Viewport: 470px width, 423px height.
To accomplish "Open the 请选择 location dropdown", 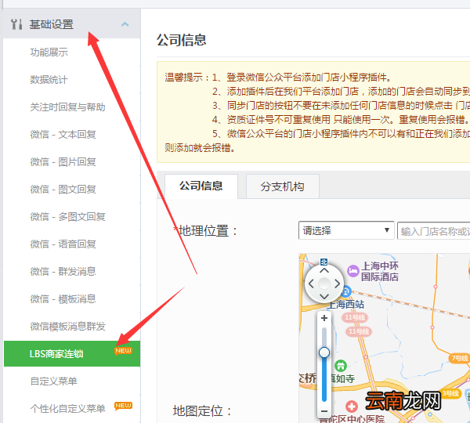I will (x=346, y=230).
